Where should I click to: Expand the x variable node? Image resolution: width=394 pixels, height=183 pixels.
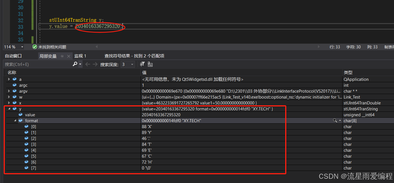pyautogui.click(x=9, y=103)
